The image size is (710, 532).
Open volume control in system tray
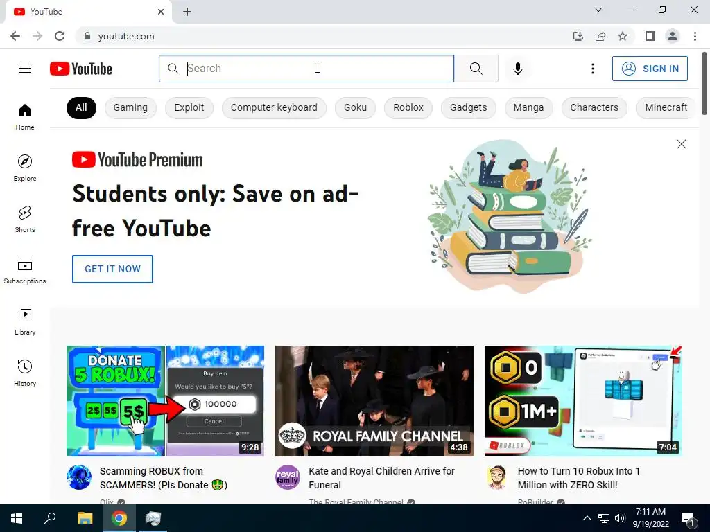[x=619, y=518]
